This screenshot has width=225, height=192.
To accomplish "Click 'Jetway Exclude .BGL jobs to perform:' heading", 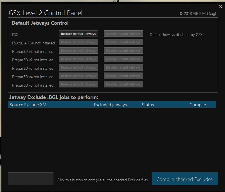I will [x=54, y=97].
